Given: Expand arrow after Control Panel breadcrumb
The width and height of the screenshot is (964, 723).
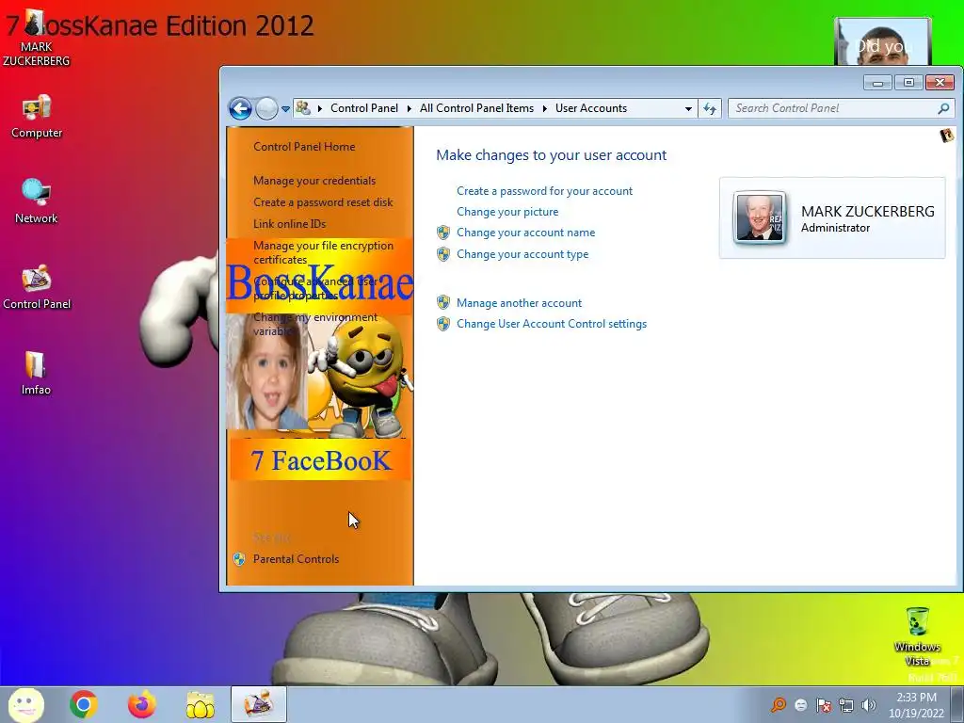Looking at the screenshot, I should click(409, 109).
